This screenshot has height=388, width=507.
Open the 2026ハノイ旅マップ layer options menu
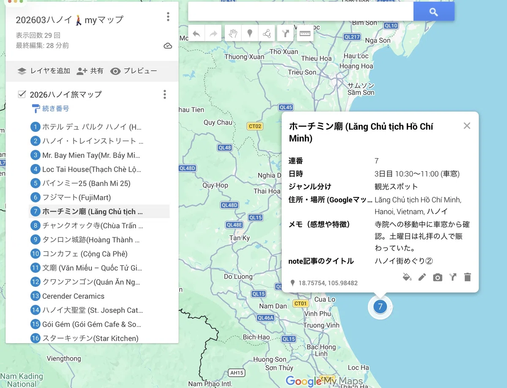[x=165, y=94]
